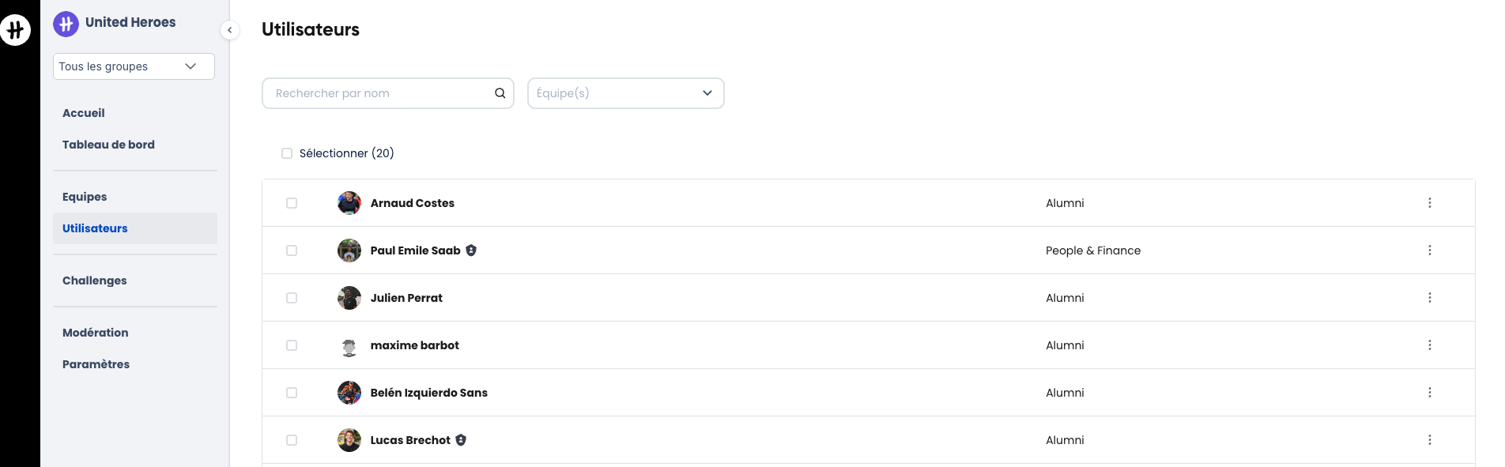Open Tableau de bord in the sidebar
This screenshot has width=1505, height=467.
(x=108, y=145)
